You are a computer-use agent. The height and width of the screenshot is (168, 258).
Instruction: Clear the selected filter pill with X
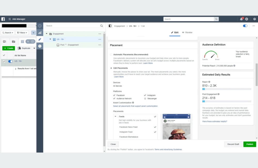(x=33, y=42)
